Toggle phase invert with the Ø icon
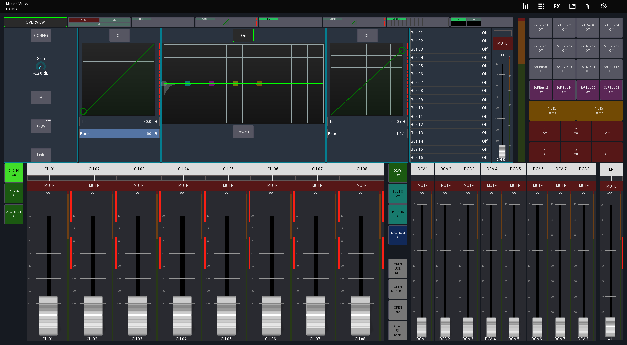This screenshot has height=345, width=627. click(40, 97)
